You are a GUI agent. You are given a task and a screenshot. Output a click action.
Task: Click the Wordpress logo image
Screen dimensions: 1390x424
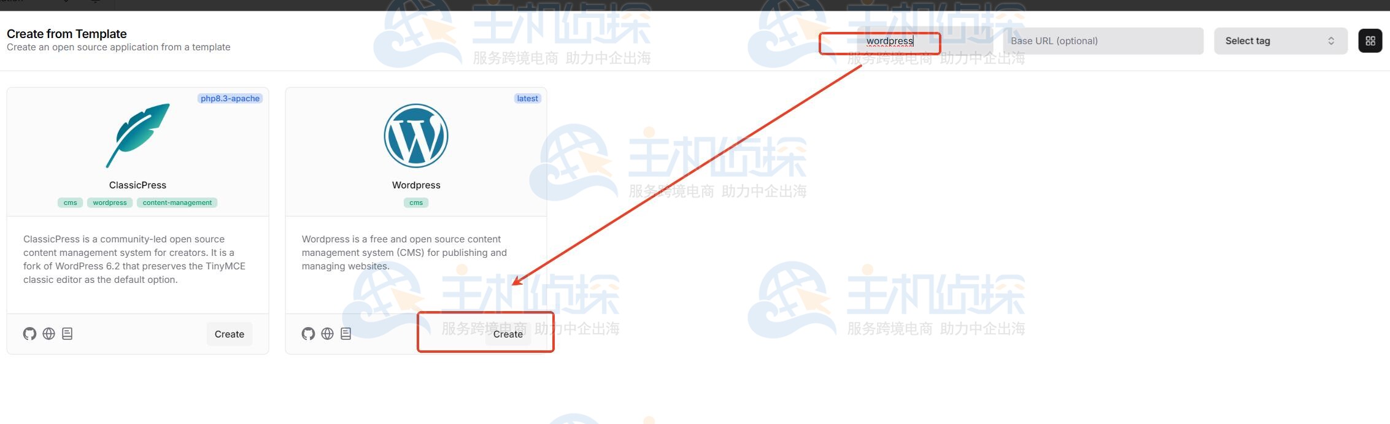(x=416, y=136)
